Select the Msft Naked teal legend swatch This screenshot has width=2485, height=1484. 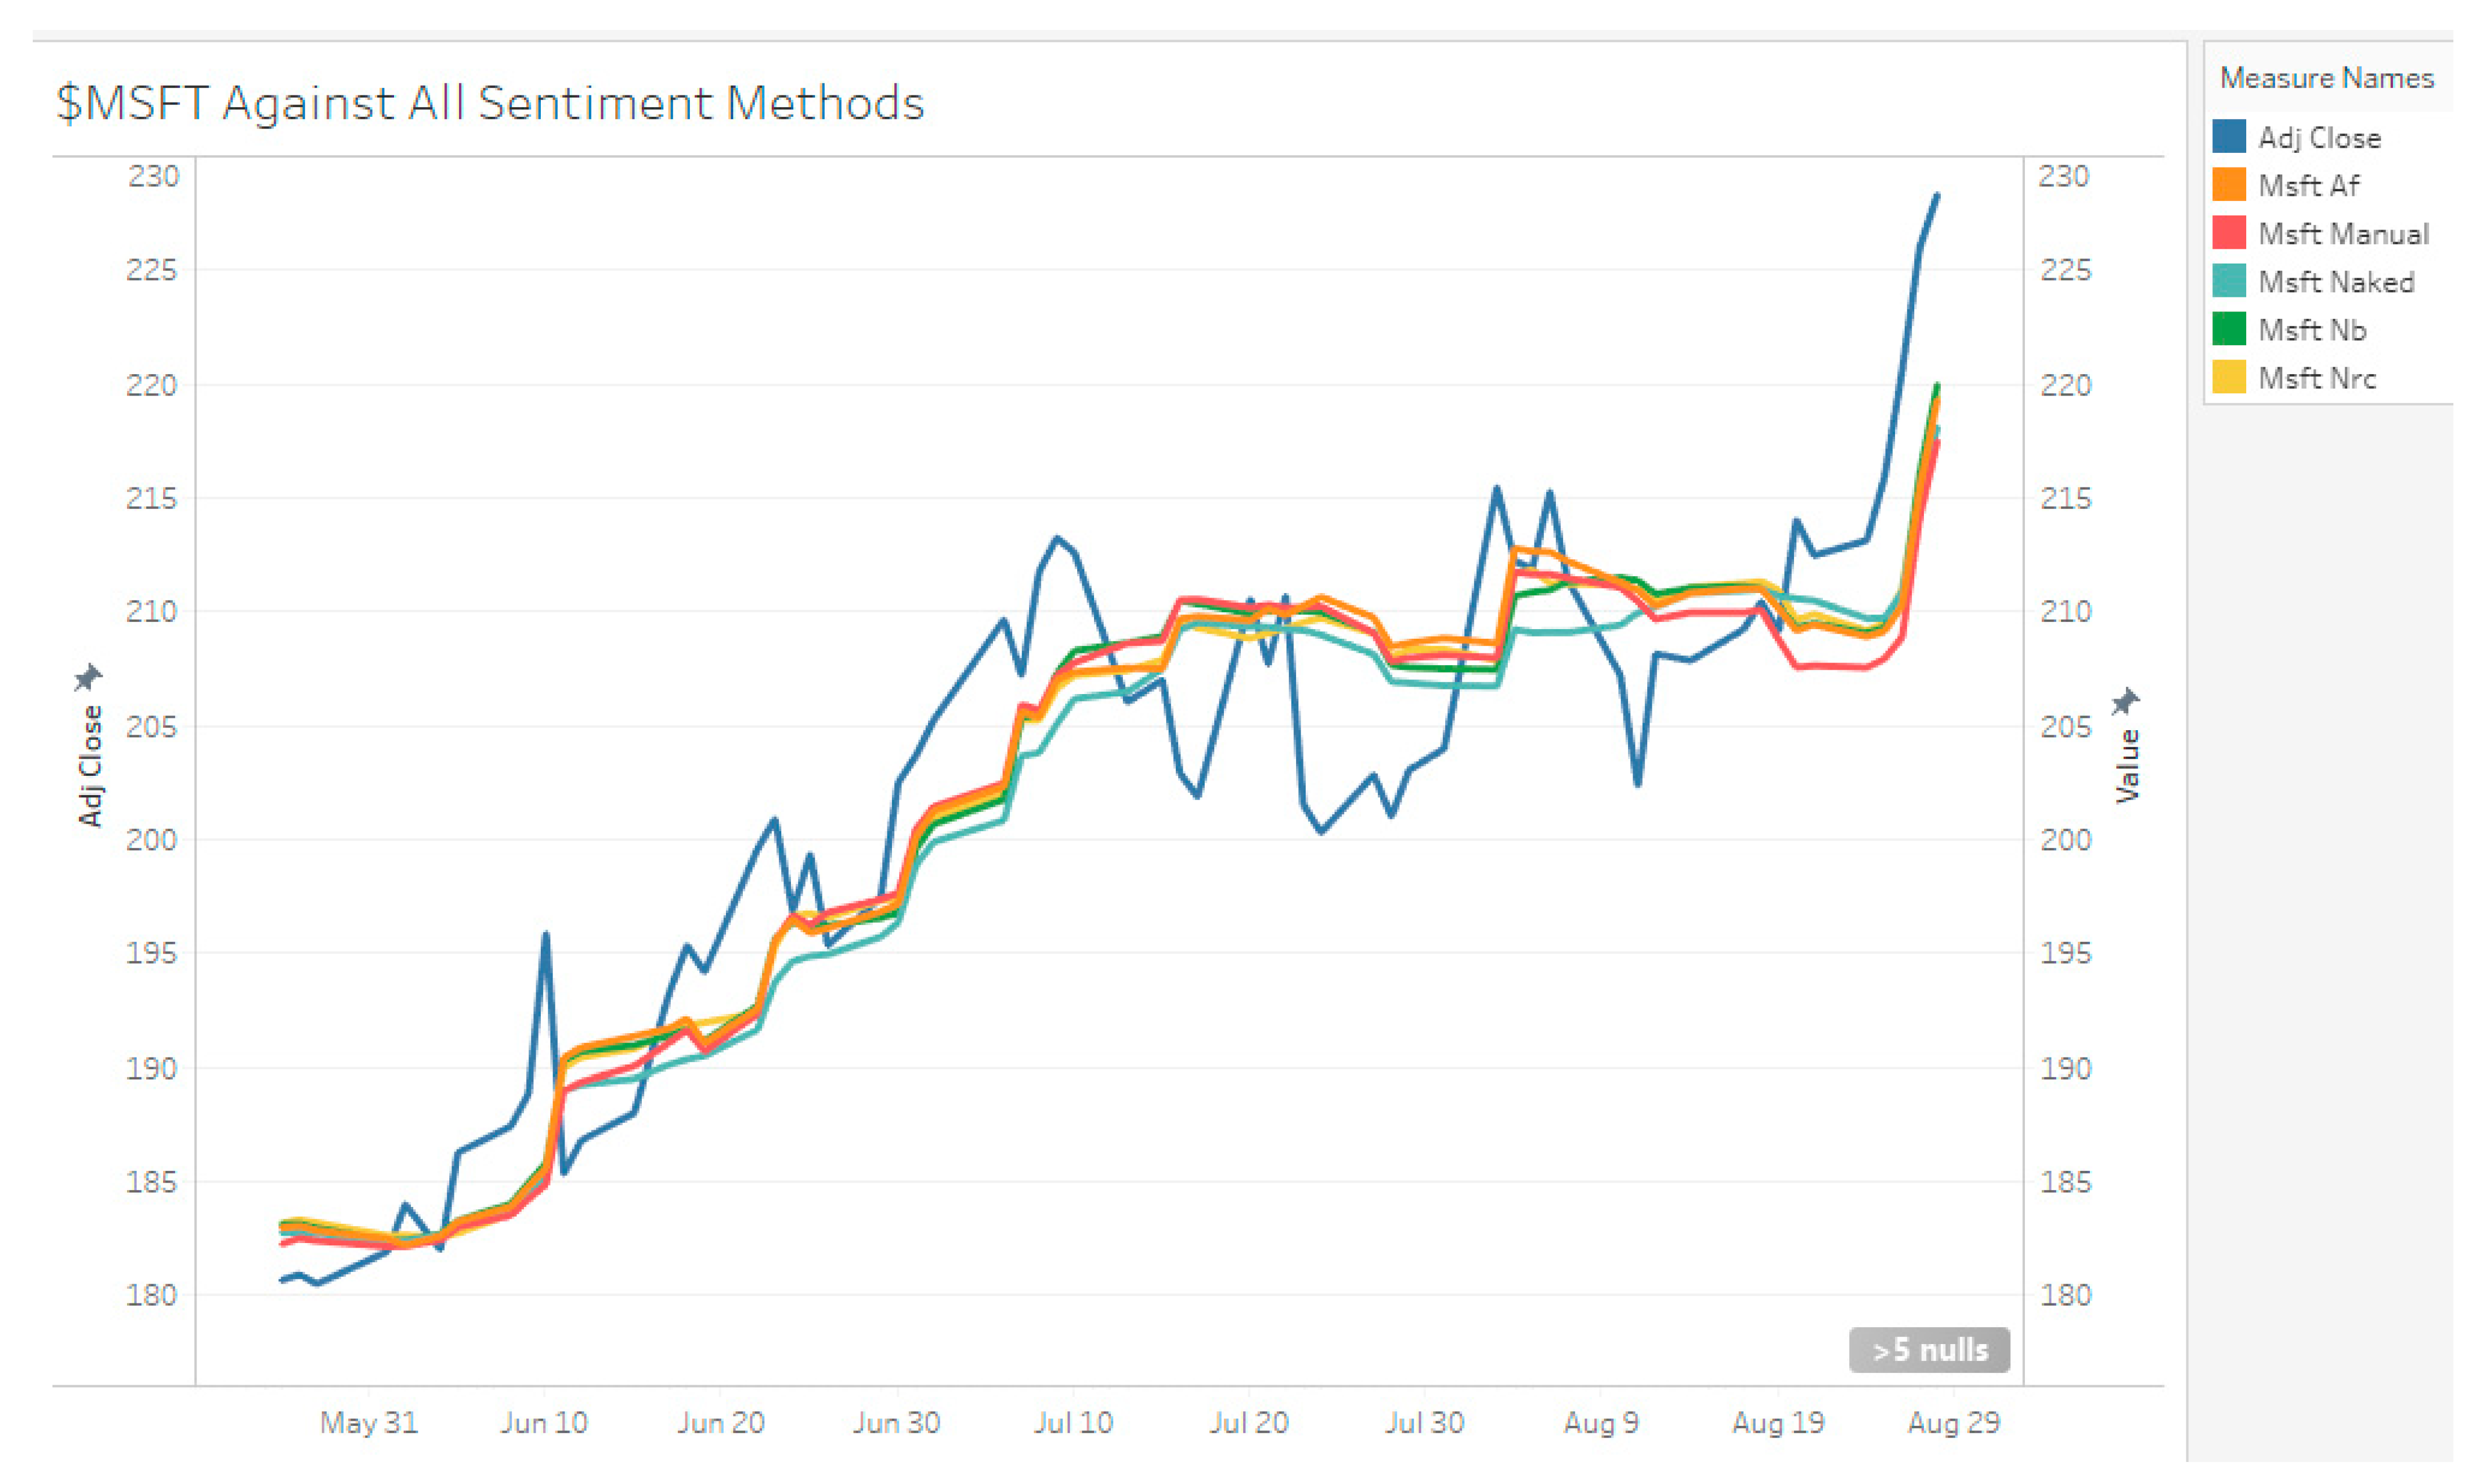2229,281
